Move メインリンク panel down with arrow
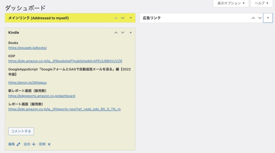 pyautogui.click(x=123, y=18)
